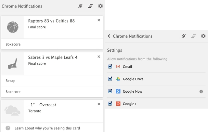Click the basketball icon on Raptors card
The image size is (209, 132).
[x=13, y=27]
